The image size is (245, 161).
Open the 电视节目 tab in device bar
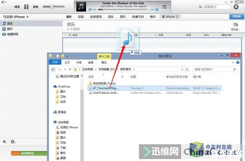pos(138,17)
